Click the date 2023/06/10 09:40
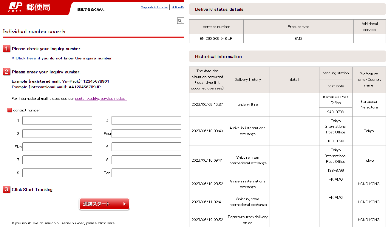This screenshot has height=227, width=391. click(x=207, y=131)
